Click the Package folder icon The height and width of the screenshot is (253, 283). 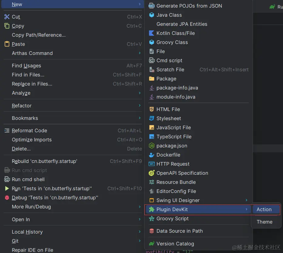pyautogui.click(x=152, y=79)
